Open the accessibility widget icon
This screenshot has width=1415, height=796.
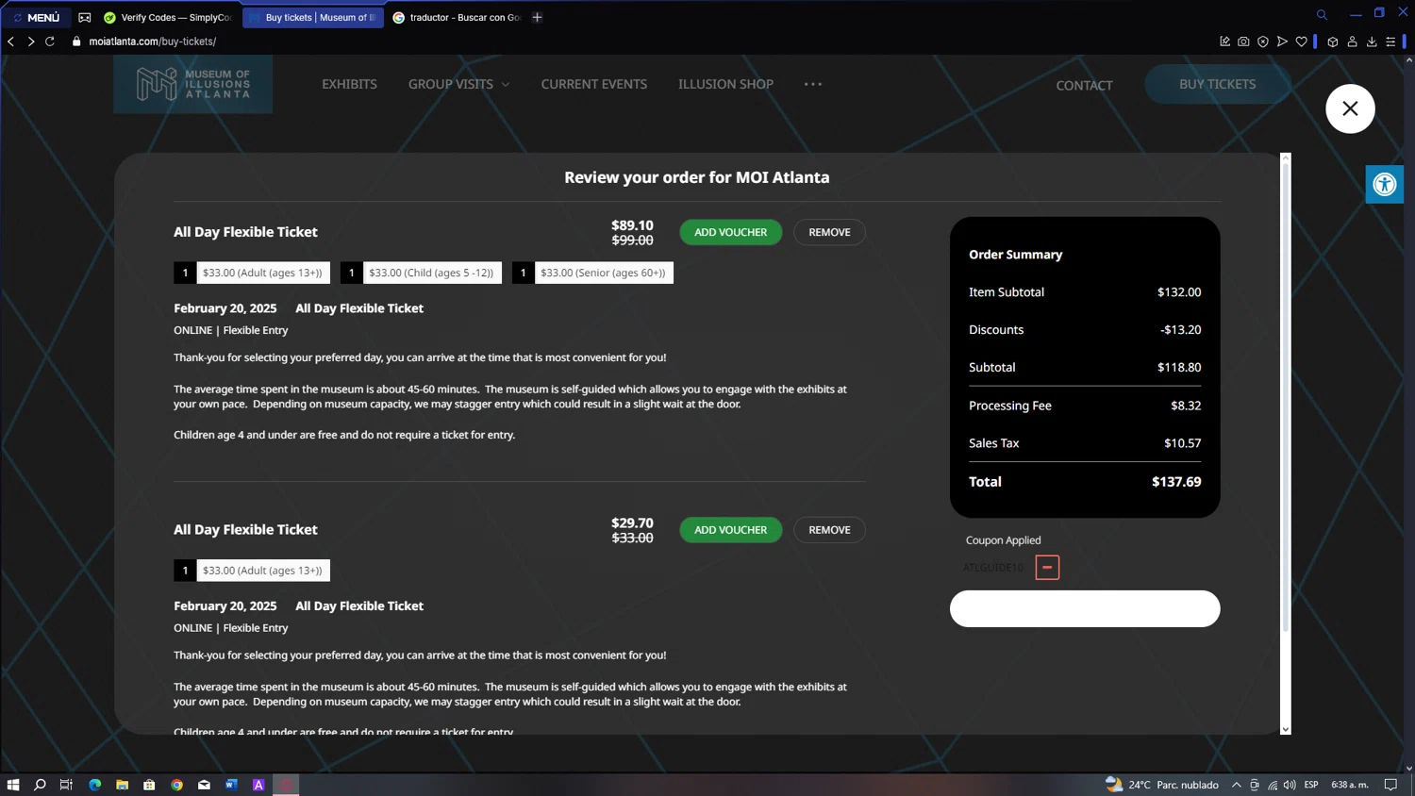(1384, 184)
